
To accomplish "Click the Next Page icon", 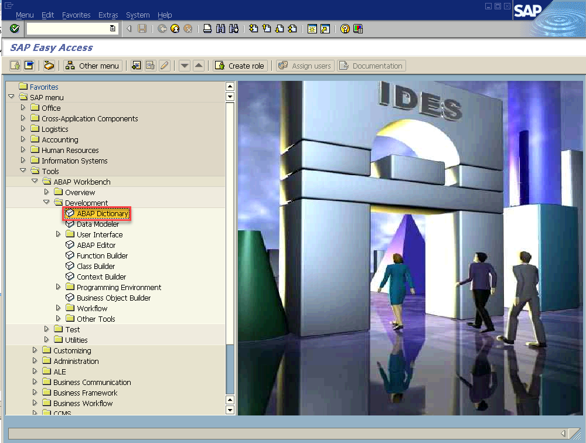I will (x=280, y=28).
